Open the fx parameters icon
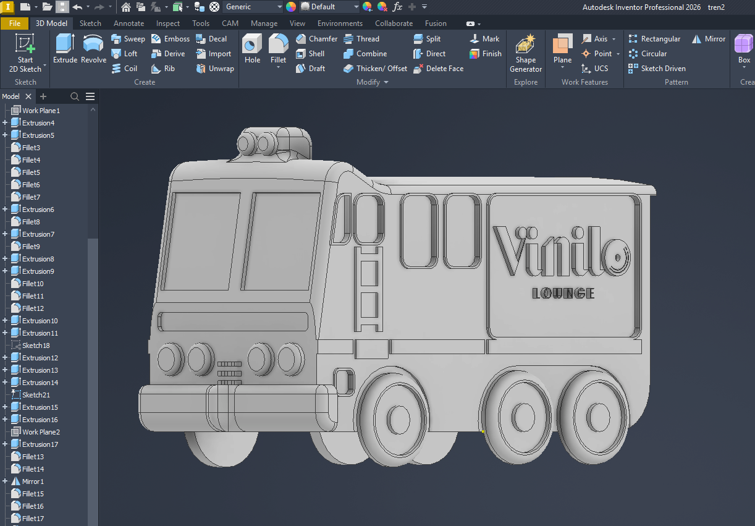Image resolution: width=755 pixels, height=526 pixels. pos(397,7)
